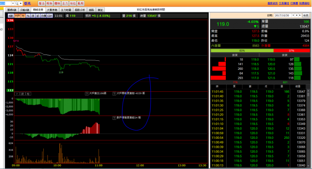Toggle the 均 average line button

(x=23, y=16)
